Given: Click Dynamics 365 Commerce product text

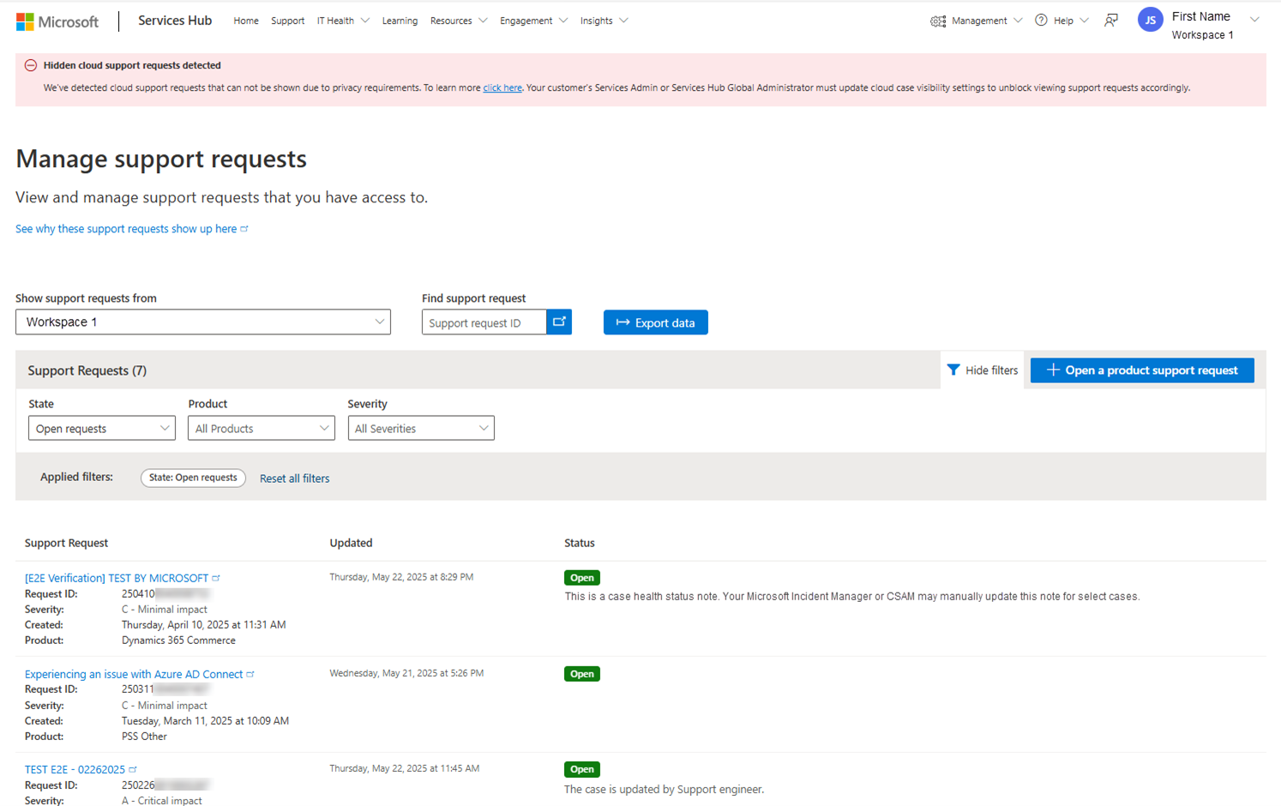Looking at the screenshot, I should 178,641.
